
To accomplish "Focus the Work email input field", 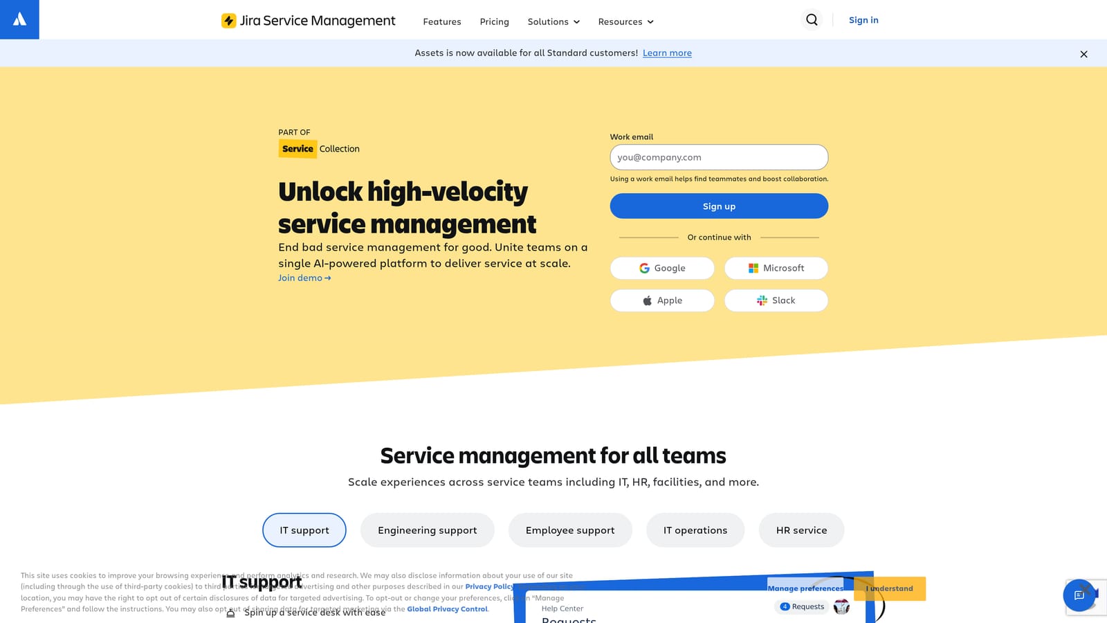I will click(x=719, y=157).
